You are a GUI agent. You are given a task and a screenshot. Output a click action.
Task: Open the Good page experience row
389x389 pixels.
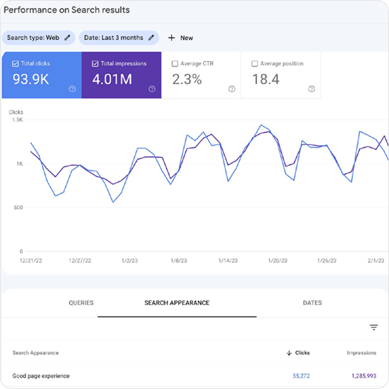(41, 376)
